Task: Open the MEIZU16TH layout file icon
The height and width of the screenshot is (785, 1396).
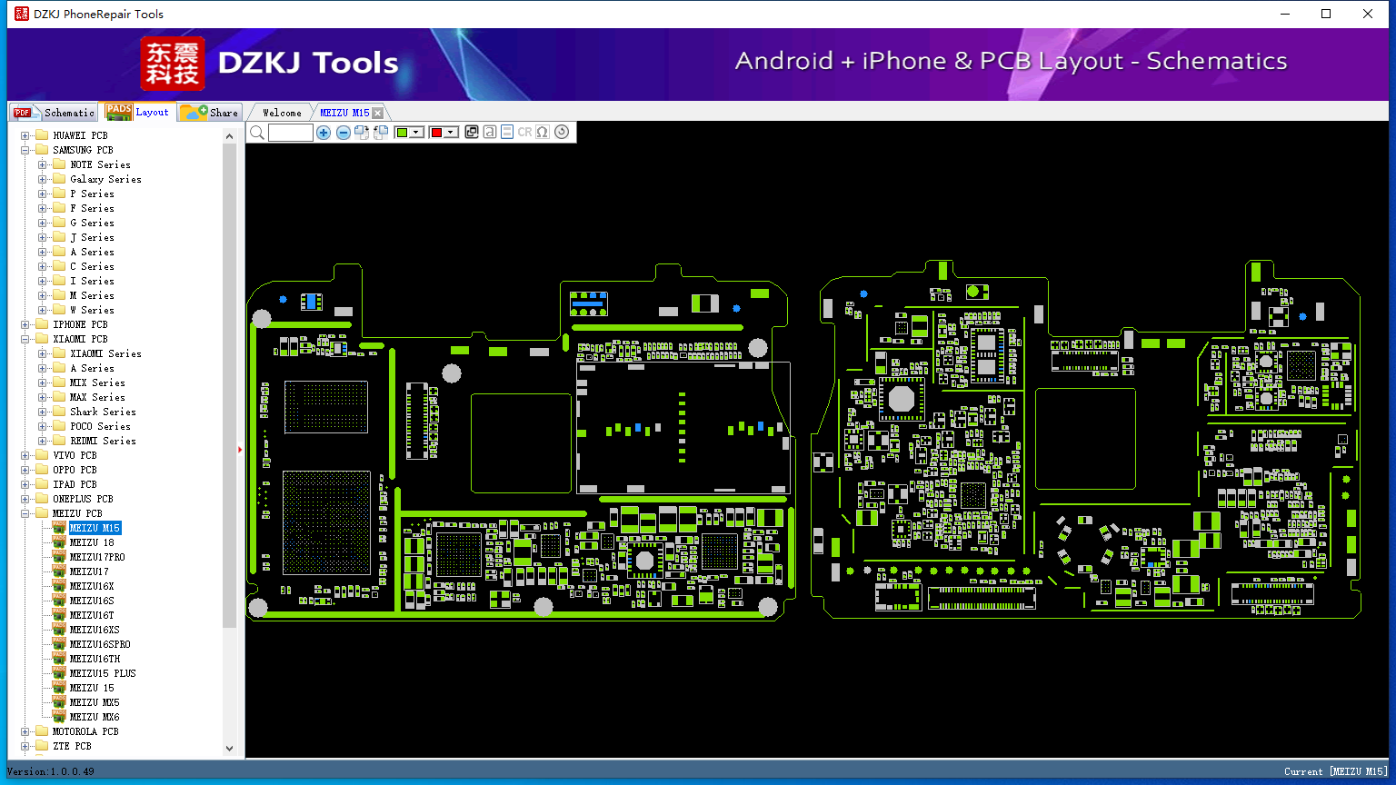Action: point(59,659)
